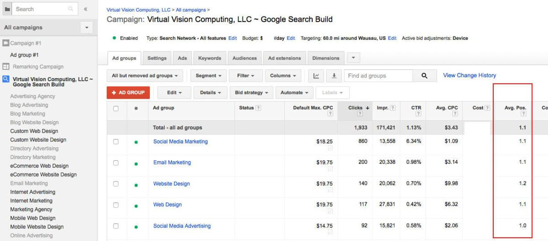Collapse the sidebar with double-chevron icon
The image size is (548, 241).
[x=85, y=9]
